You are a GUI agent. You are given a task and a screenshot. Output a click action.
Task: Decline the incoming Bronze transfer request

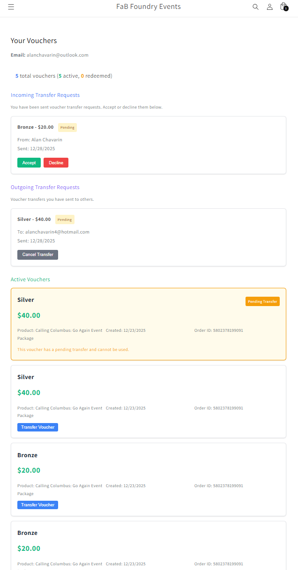56,163
